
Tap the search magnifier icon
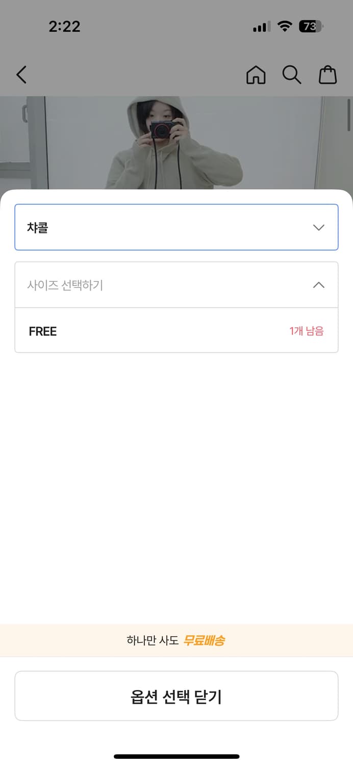point(292,75)
